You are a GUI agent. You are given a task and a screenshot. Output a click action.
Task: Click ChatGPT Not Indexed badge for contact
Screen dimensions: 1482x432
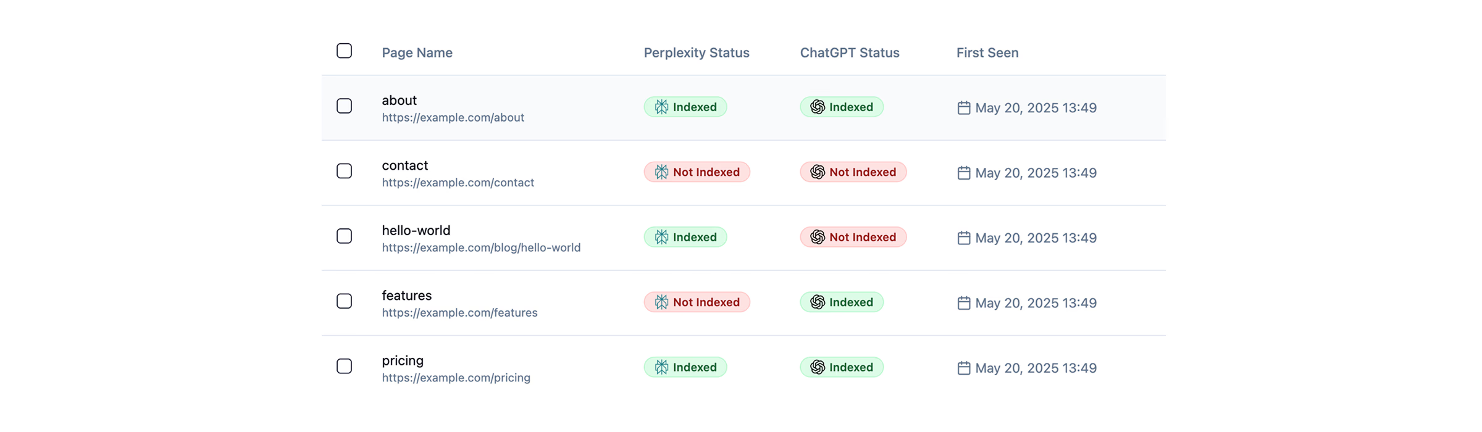tap(853, 172)
